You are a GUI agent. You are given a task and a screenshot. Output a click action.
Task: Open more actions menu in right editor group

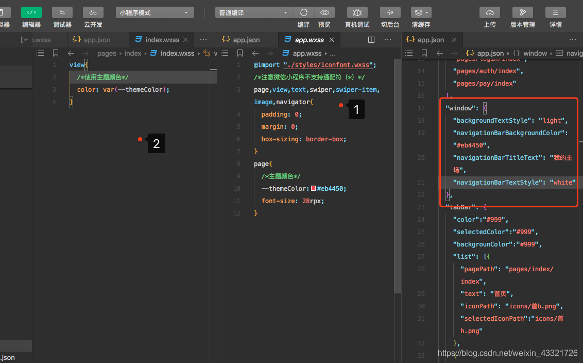coord(573,40)
